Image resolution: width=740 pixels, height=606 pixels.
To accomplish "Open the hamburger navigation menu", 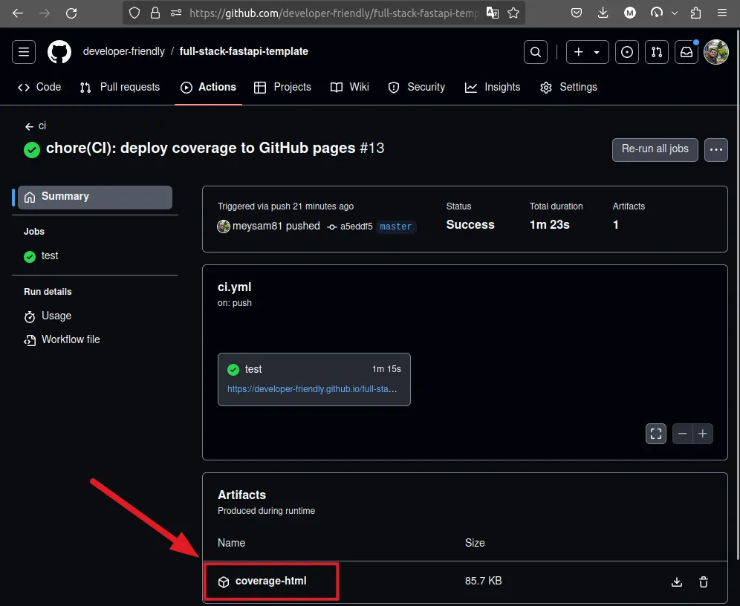I will click(24, 52).
